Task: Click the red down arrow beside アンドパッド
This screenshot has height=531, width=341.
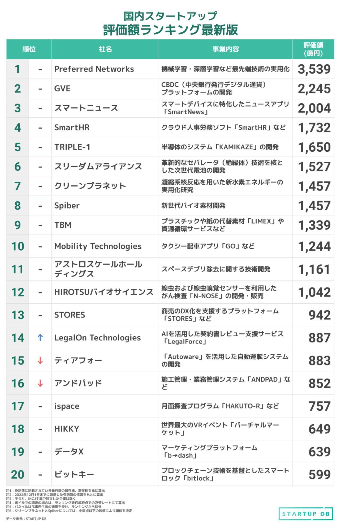Action: point(40,383)
